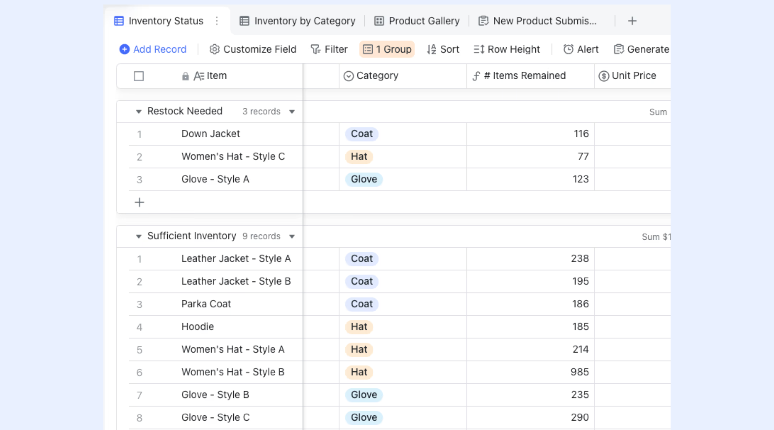This screenshot has width=774, height=430.
Task: Select Glove - Style B cell
Action: pyautogui.click(x=215, y=395)
